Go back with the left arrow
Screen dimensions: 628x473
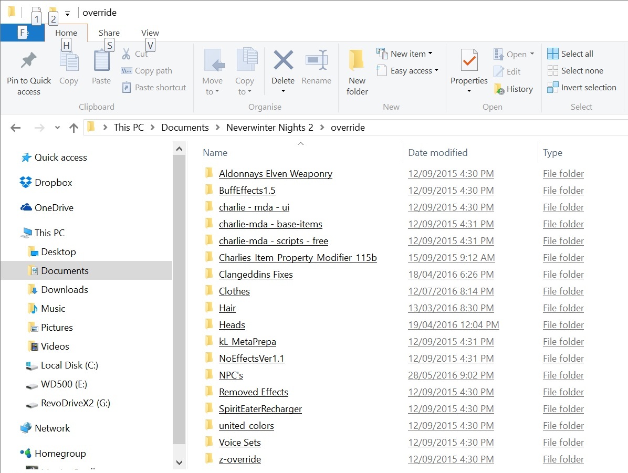(x=16, y=128)
